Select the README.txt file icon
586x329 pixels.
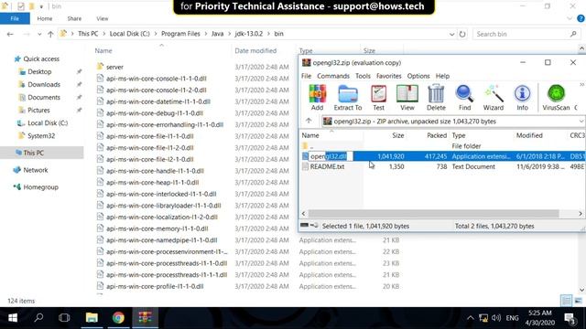[x=305, y=166]
